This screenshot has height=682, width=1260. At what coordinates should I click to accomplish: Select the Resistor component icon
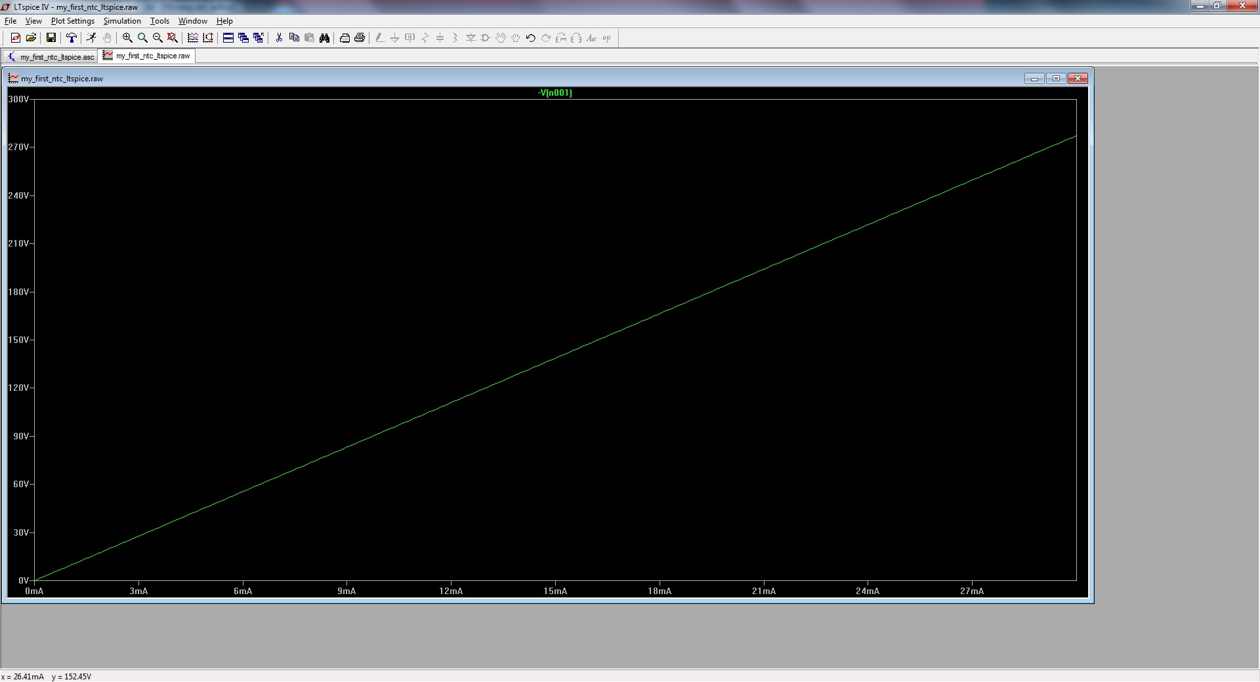425,38
